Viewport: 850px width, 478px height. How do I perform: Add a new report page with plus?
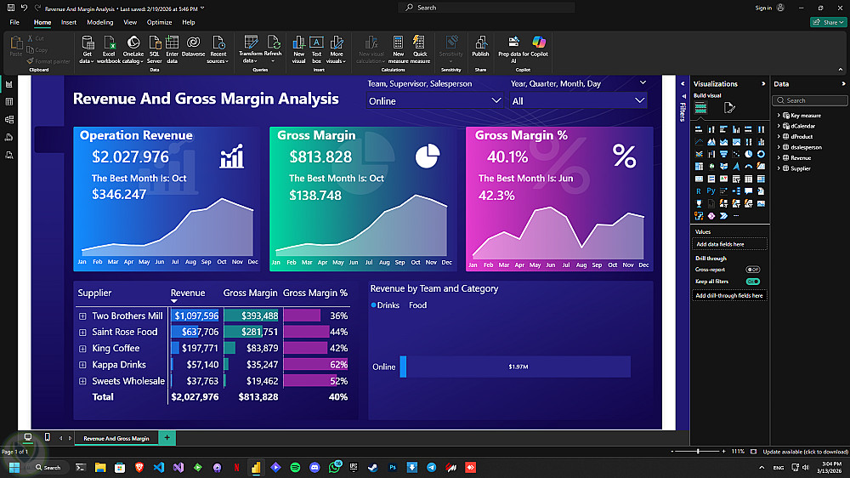pyautogui.click(x=167, y=438)
